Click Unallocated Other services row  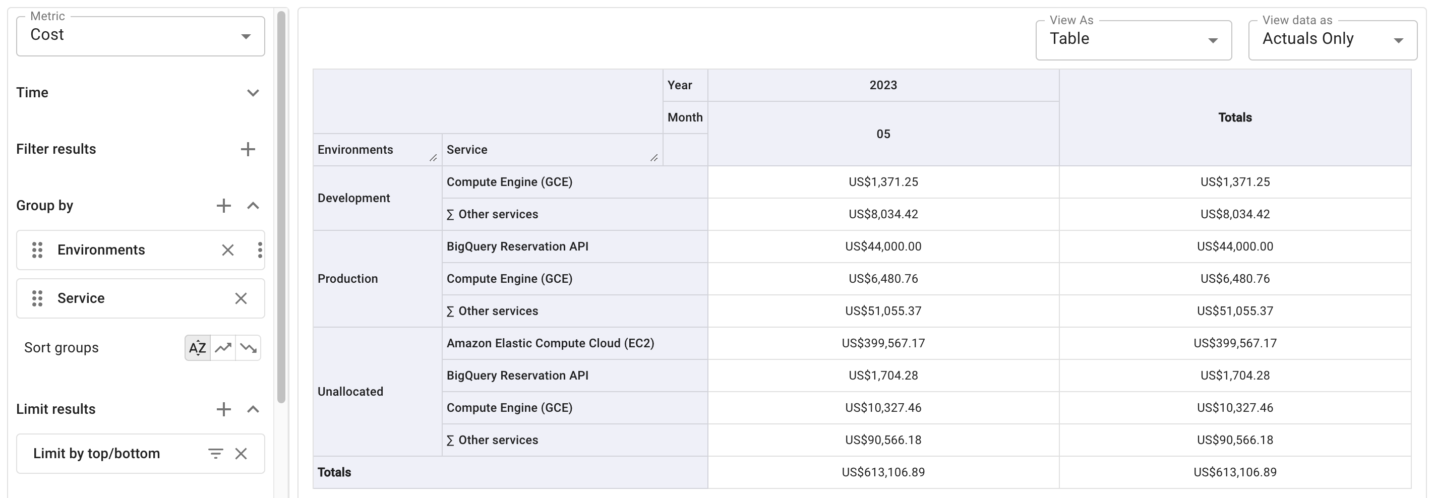click(575, 440)
